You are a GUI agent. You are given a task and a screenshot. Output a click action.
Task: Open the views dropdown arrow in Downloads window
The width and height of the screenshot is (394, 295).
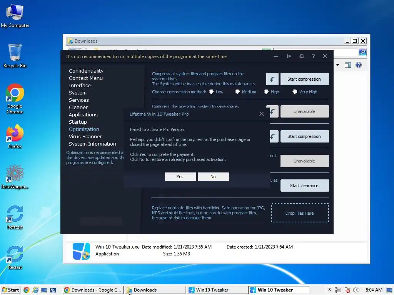tap(338, 65)
